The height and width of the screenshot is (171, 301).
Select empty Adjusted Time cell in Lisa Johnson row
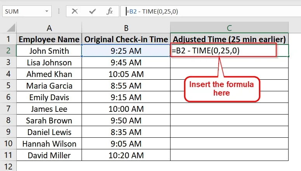pyautogui.click(x=229, y=62)
